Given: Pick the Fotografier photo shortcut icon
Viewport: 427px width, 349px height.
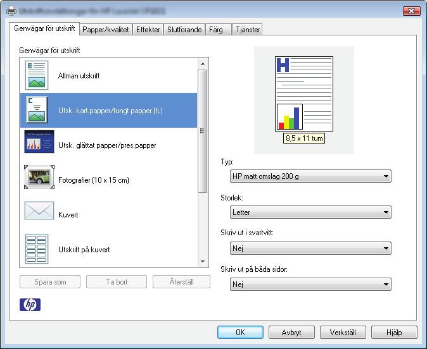Looking at the screenshot, I should [x=39, y=177].
